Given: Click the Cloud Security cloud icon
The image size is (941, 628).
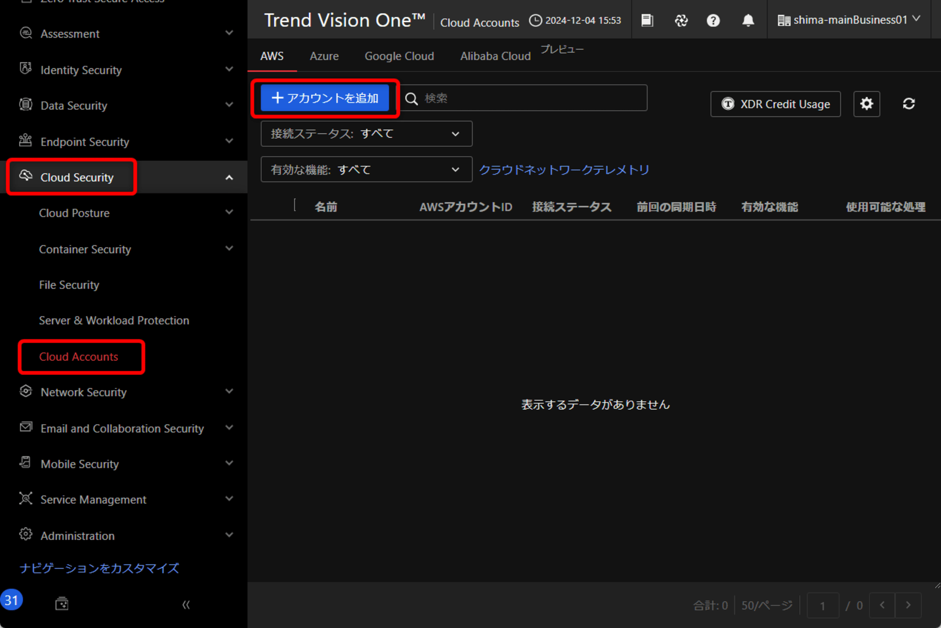Looking at the screenshot, I should (26, 176).
